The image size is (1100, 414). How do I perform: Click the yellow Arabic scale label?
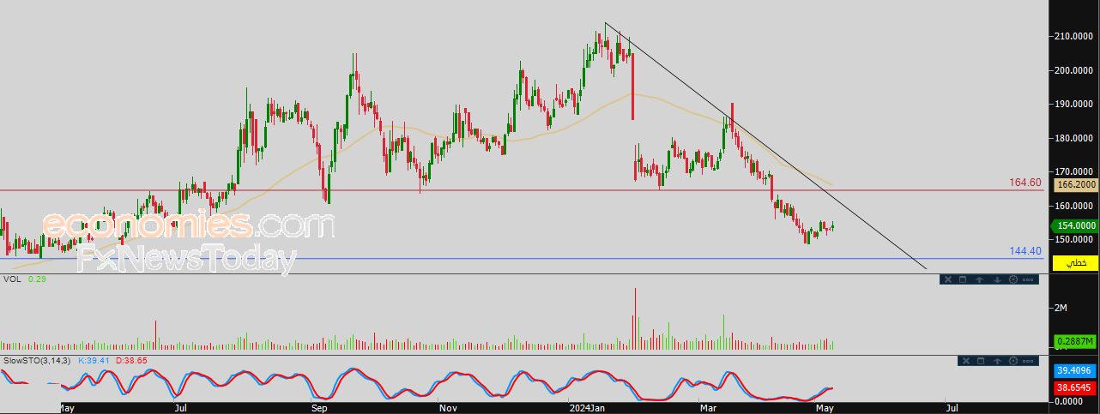(1073, 262)
